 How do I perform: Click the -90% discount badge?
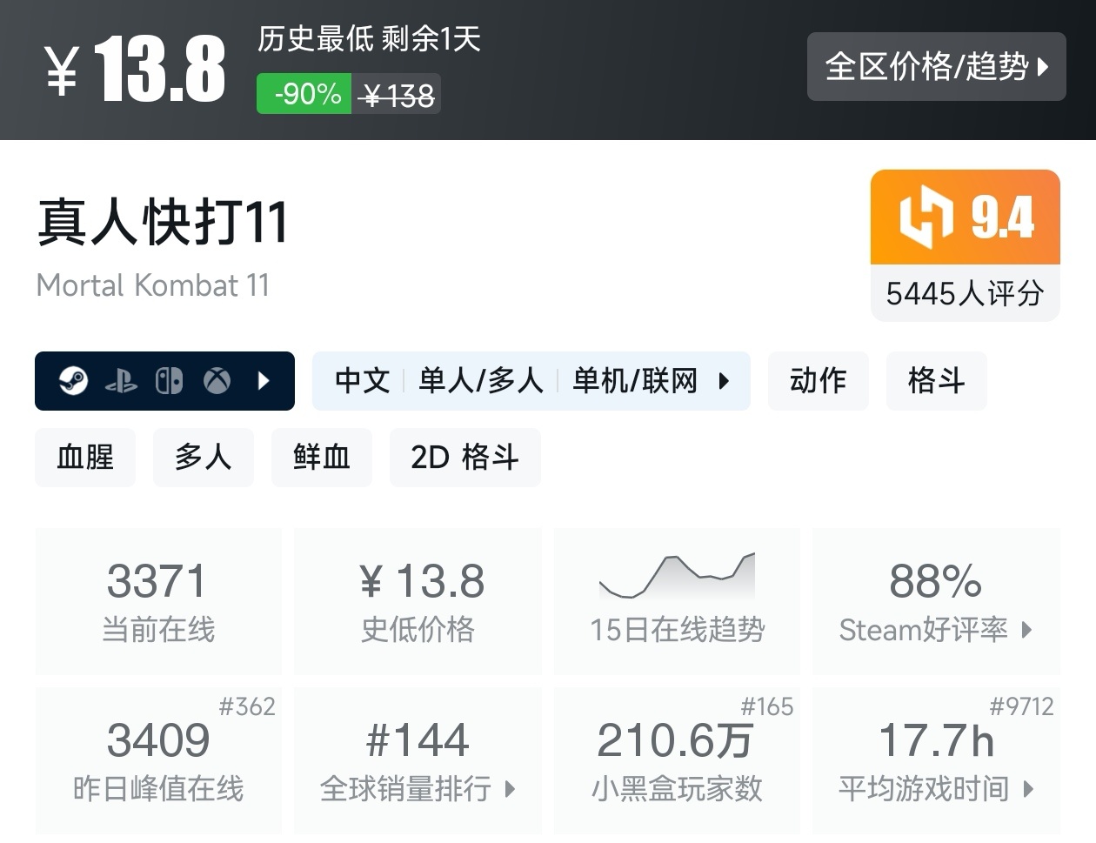pos(304,94)
